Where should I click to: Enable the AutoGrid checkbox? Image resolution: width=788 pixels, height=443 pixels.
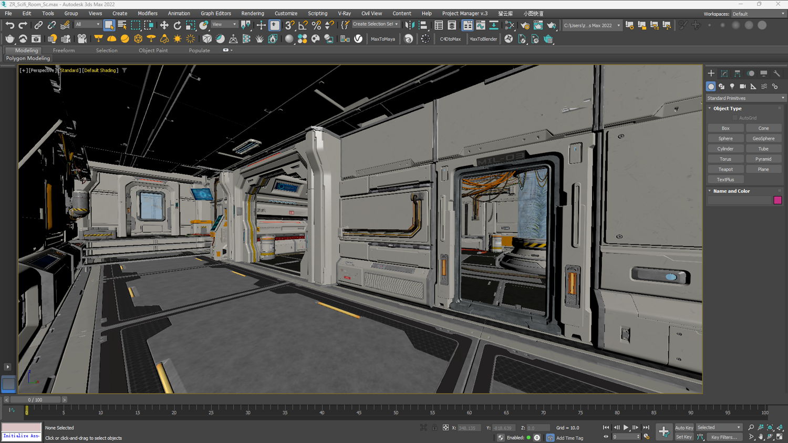click(735, 118)
